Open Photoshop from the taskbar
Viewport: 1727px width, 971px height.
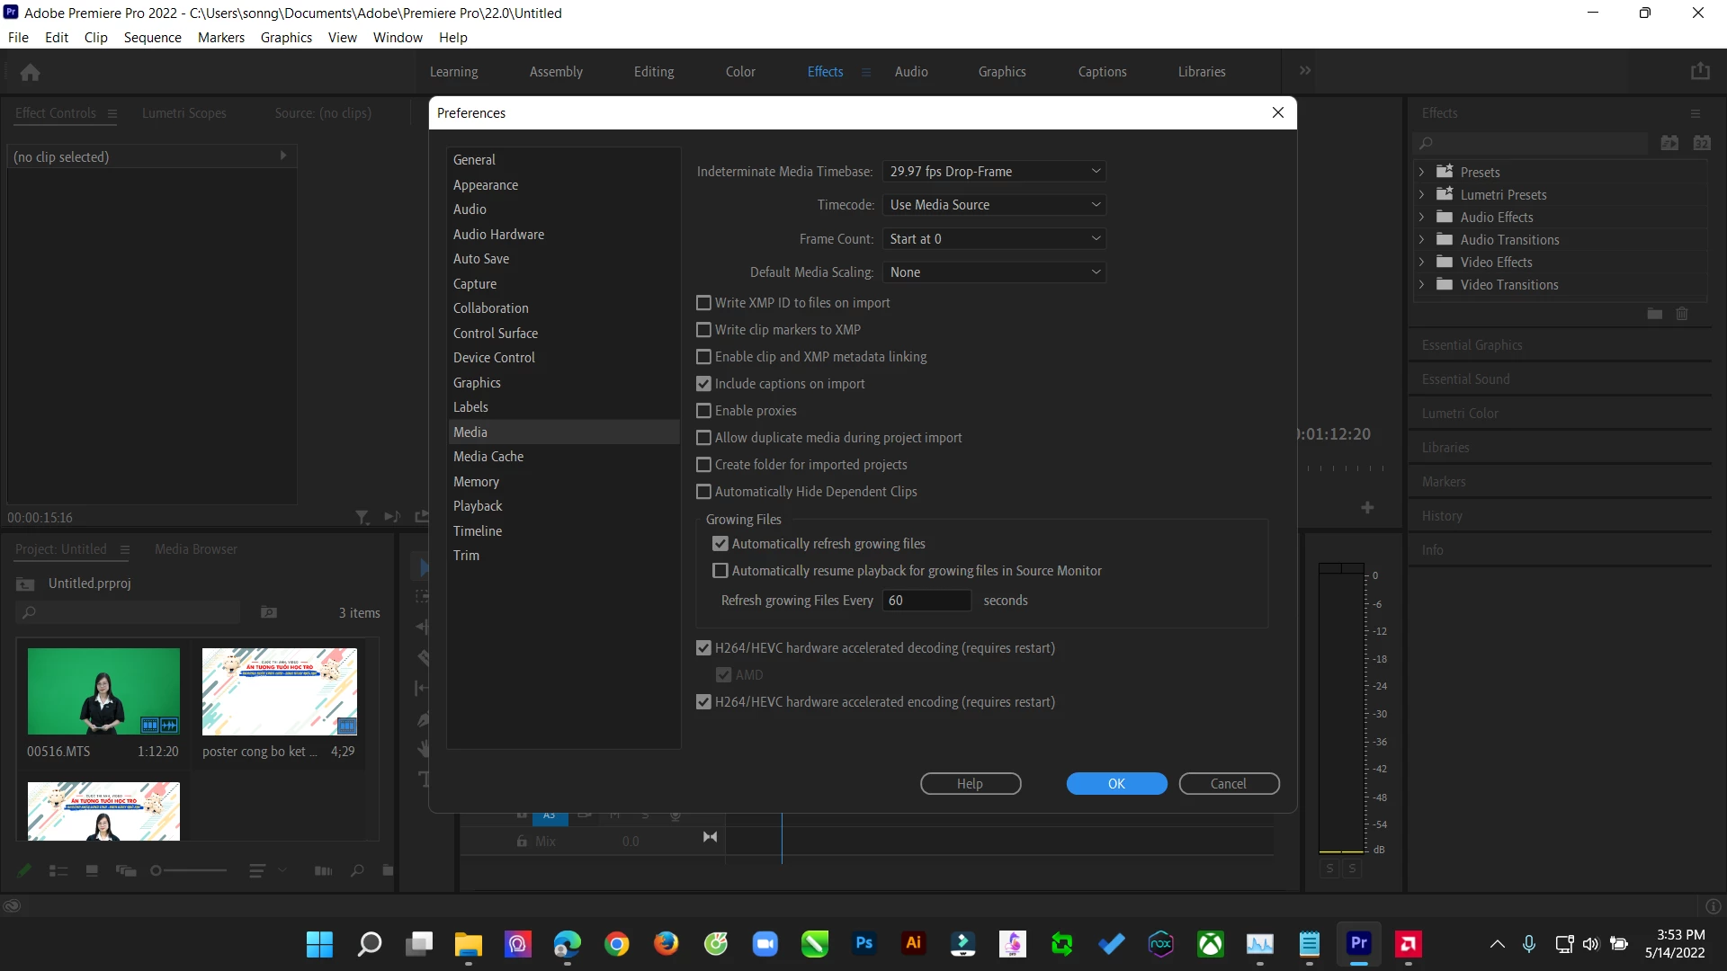863,943
